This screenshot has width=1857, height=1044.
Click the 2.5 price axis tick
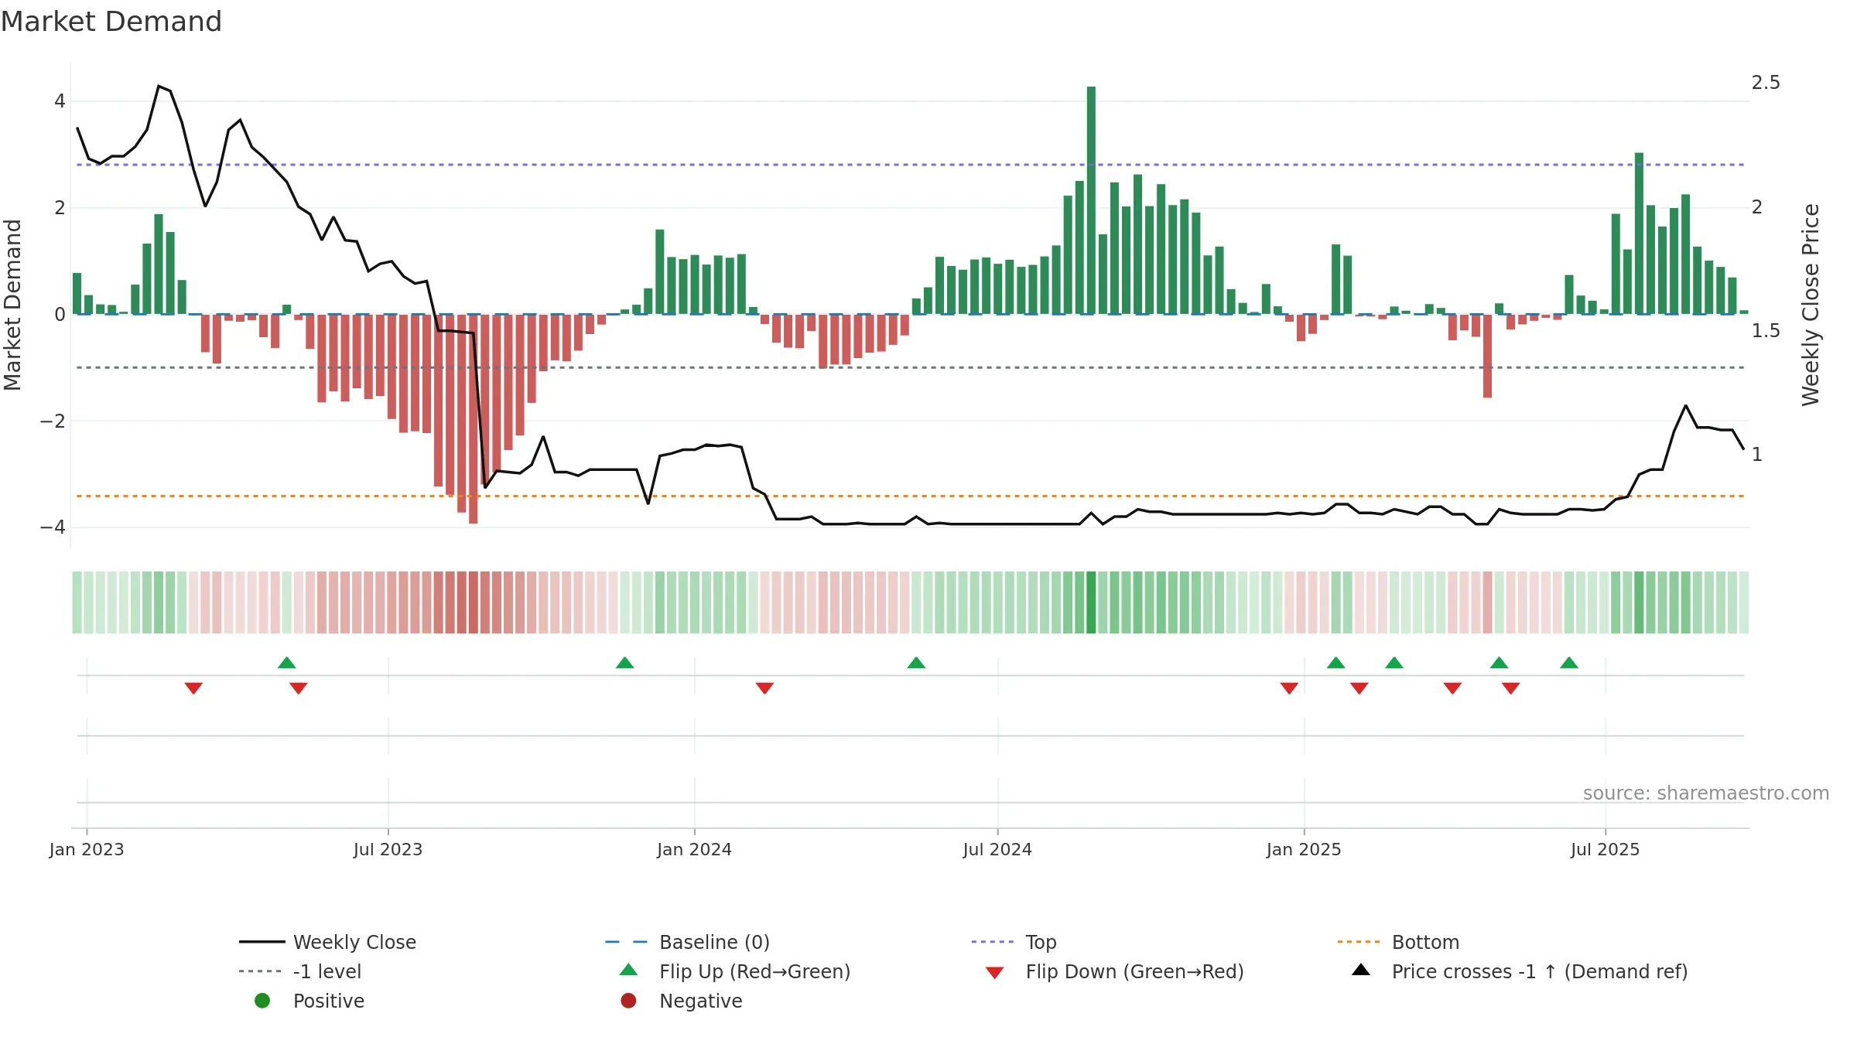tap(1766, 82)
